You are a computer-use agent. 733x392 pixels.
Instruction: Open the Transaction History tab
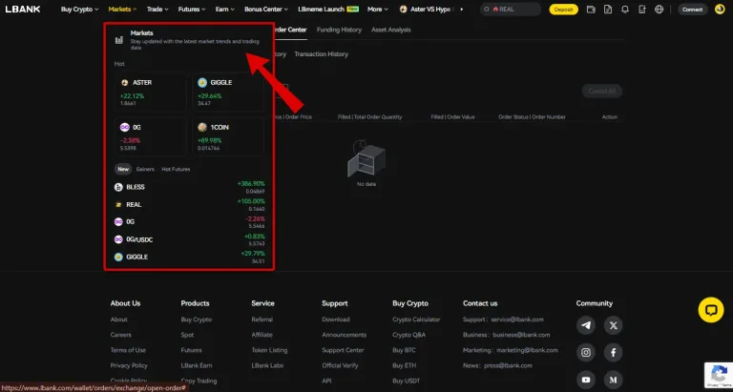pyautogui.click(x=321, y=54)
